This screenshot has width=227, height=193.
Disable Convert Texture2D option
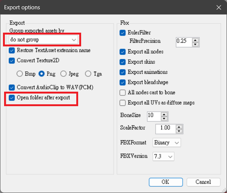12,60
